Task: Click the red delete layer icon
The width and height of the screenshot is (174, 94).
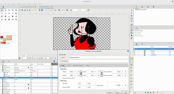Action: tap(154, 92)
